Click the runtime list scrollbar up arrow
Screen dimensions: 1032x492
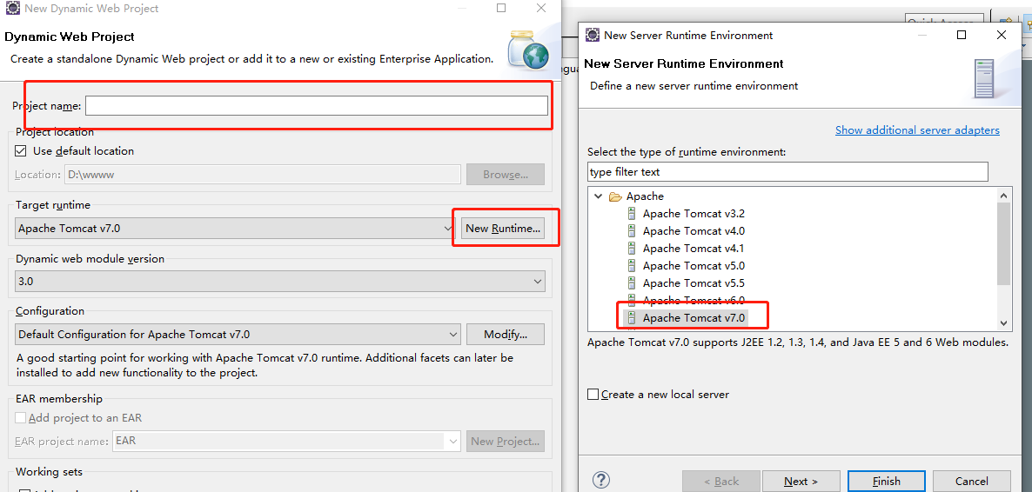click(x=1003, y=196)
